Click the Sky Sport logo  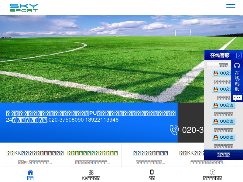tap(24, 8)
